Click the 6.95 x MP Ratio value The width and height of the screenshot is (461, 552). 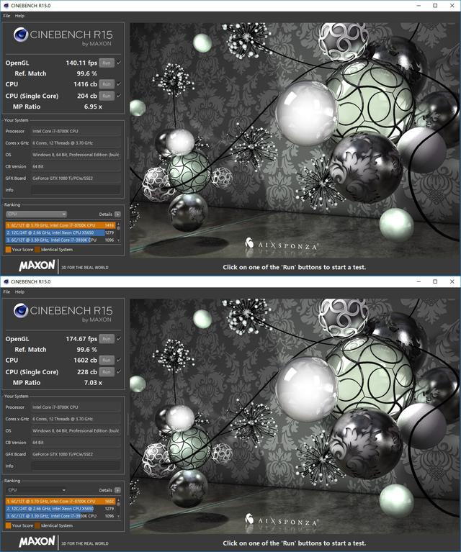(93, 107)
